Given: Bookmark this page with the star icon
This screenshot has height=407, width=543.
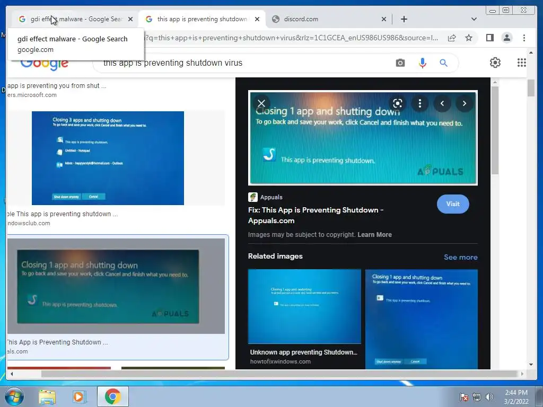Looking at the screenshot, I should [x=469, y=38].
